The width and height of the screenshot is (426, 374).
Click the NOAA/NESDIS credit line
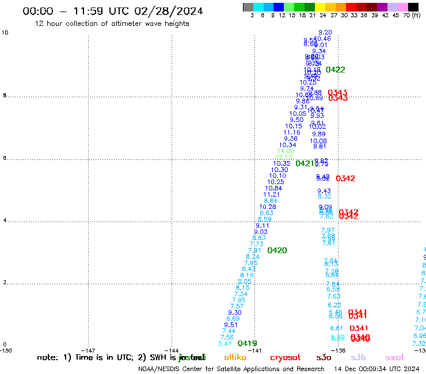tap(231, 369)
